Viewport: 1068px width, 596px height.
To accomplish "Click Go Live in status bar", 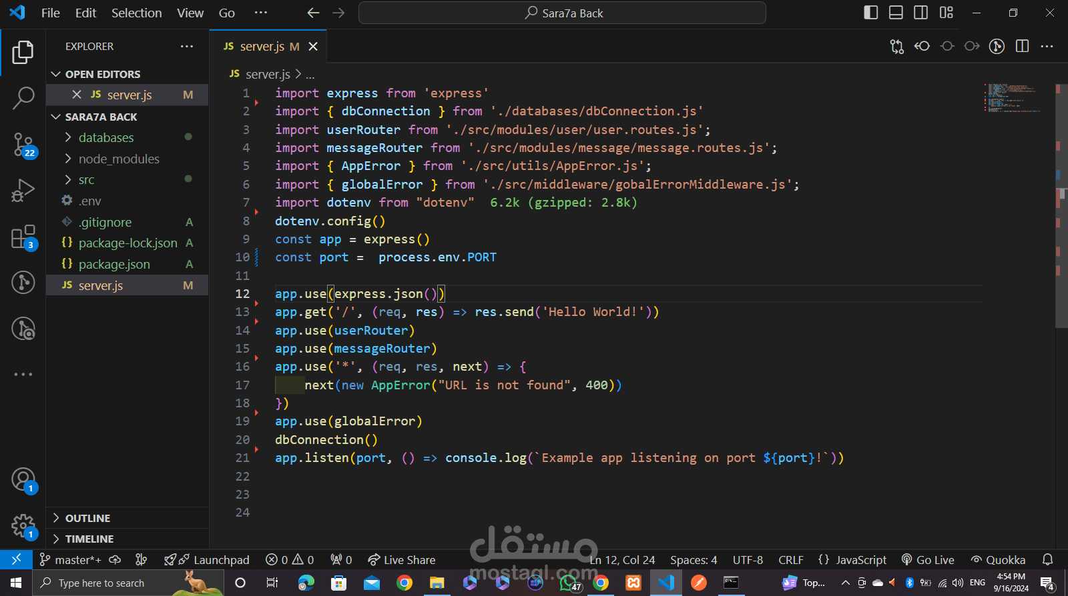I will (x=928, y=560).
